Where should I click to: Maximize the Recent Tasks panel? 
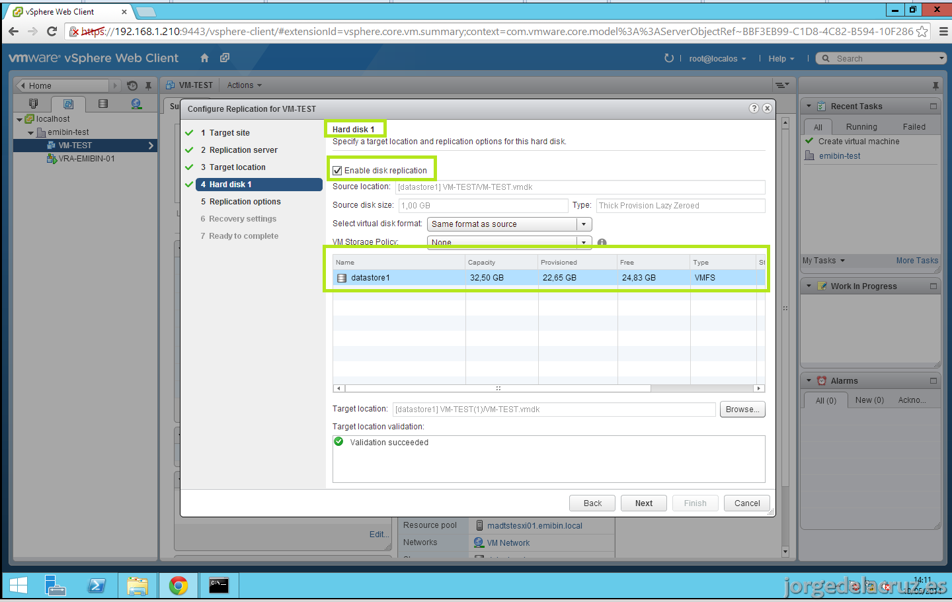tap(933, 106)
